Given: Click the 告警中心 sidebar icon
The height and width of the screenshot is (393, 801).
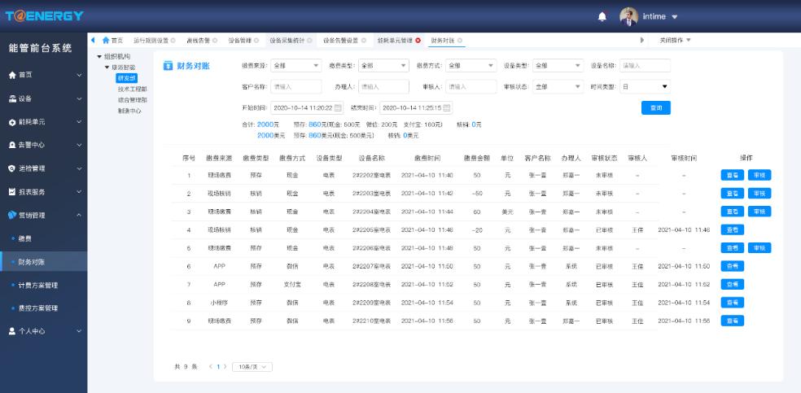Looking at the screenshot, I should (12, 145).
